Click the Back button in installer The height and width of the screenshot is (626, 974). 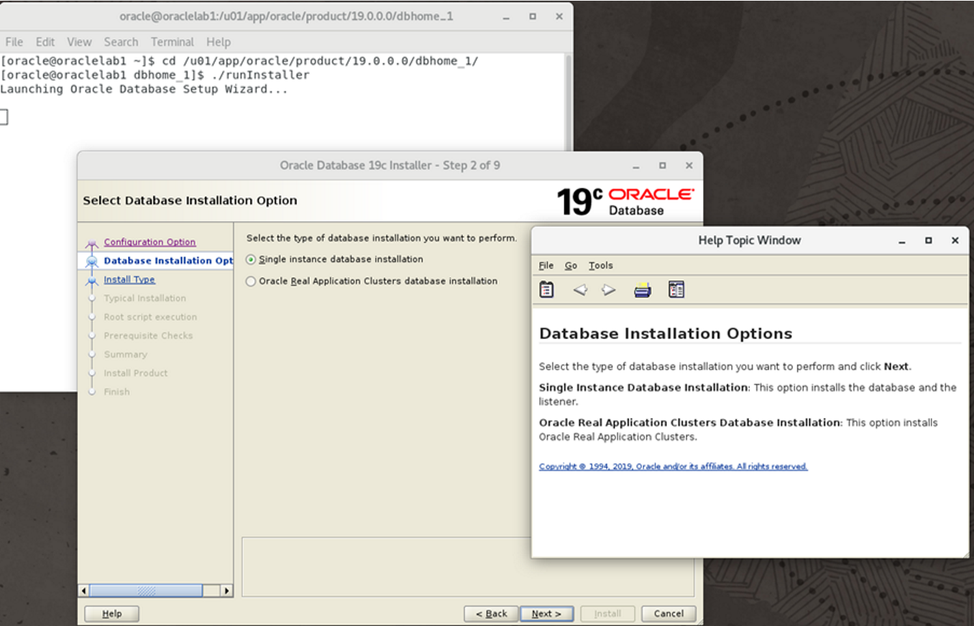point(491,614)
